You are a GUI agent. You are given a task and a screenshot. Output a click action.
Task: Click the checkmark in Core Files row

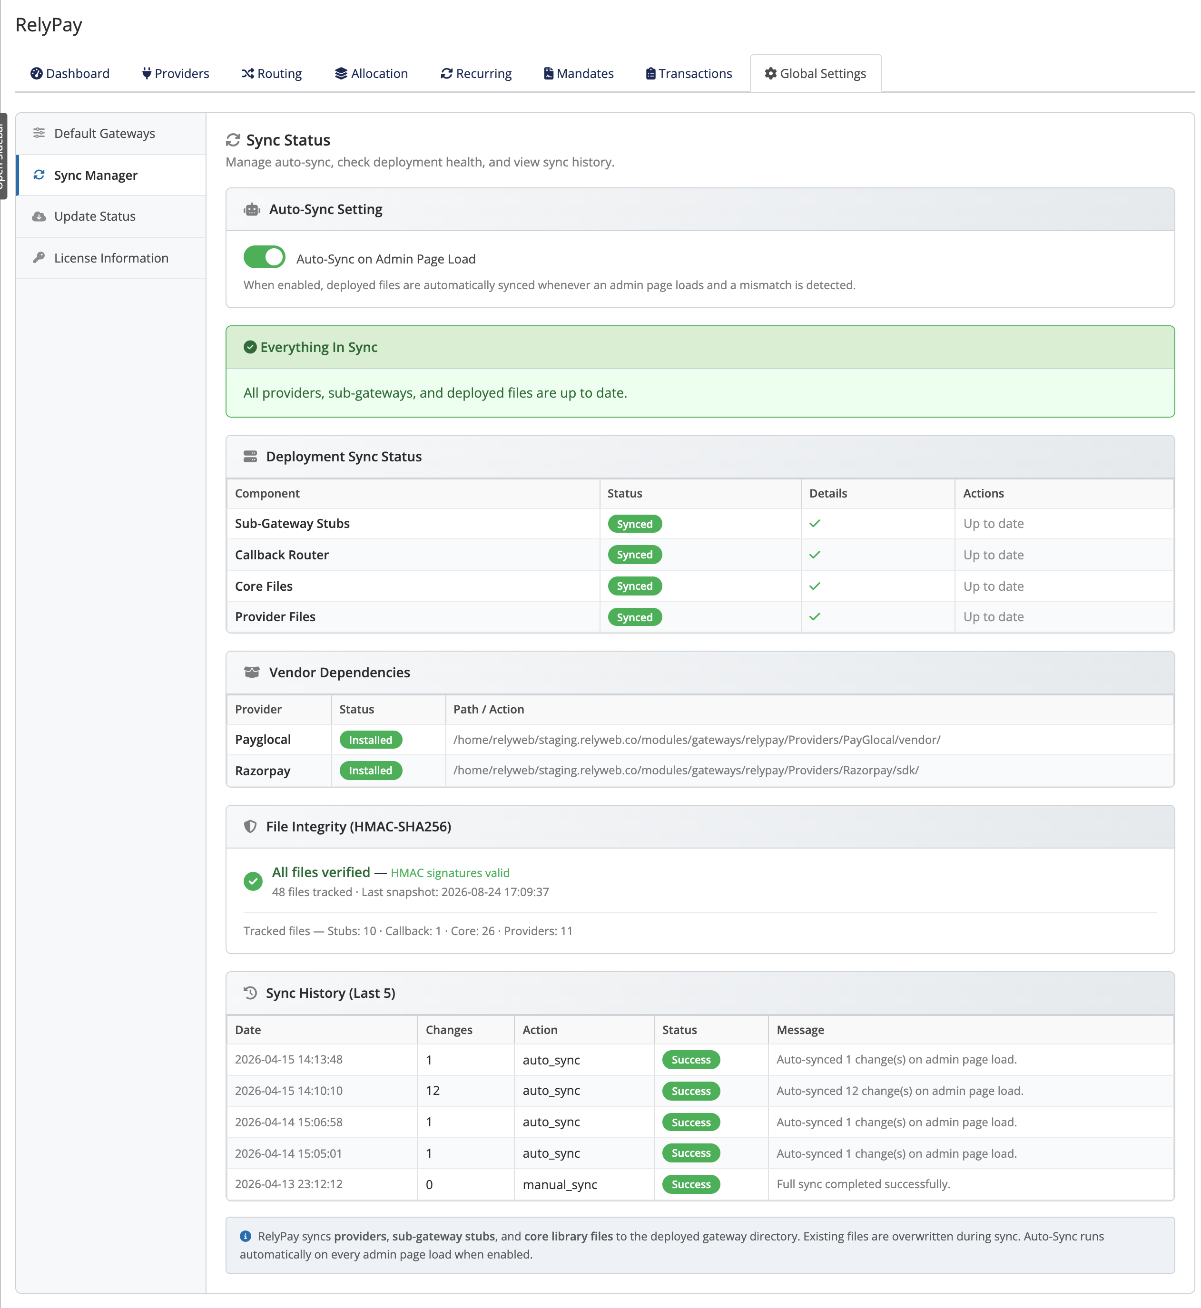coord(814,586)
